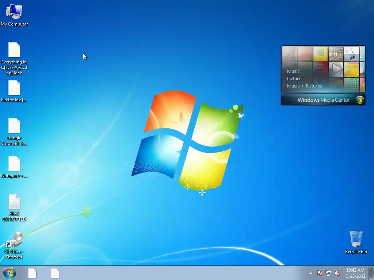
Task: Select the CD Drive - Shortcut icon
Action: tap(14, 245)
